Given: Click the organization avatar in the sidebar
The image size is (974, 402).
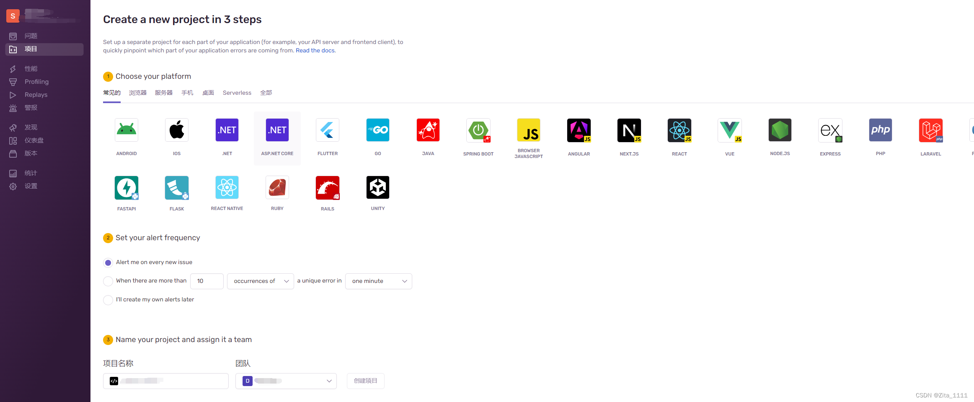Looking at the screenshot, I should [13, 16].
